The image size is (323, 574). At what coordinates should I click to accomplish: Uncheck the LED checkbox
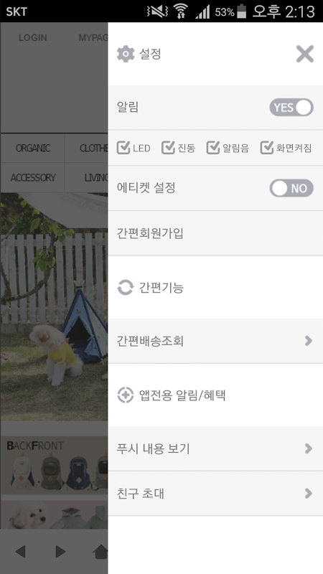click(123, 148)
